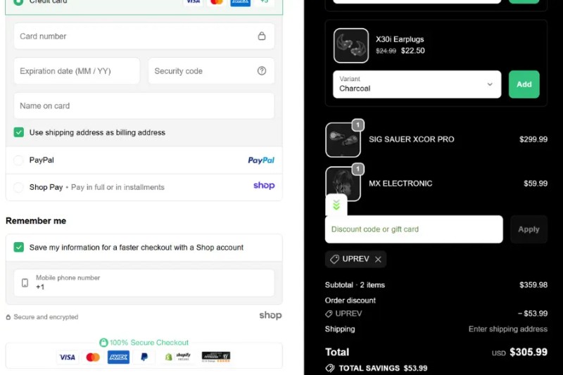Remove the UPREV discount code with X
Viewport: 563px width, 375px height.
378,259
